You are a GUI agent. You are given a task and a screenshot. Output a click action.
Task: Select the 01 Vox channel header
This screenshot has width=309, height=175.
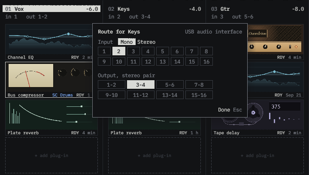click(51, 9)
